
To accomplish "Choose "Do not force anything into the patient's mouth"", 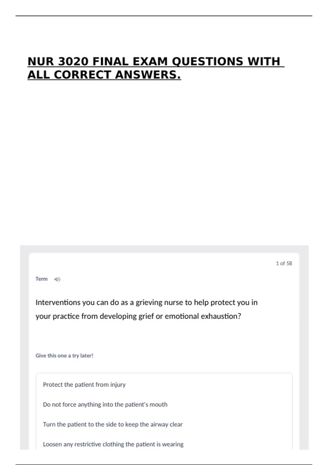I will [105, 405].
